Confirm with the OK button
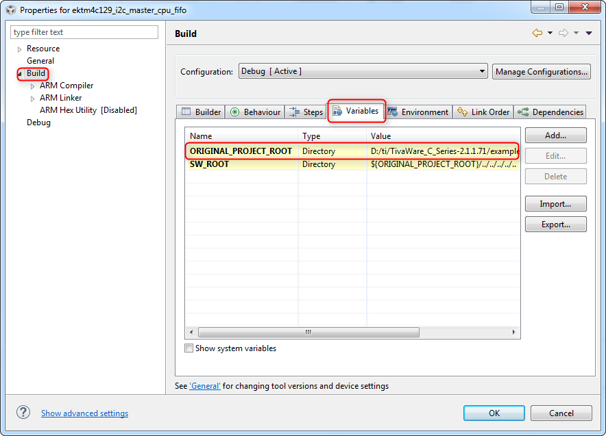This screenshot has width=606, height=436. 494,413
